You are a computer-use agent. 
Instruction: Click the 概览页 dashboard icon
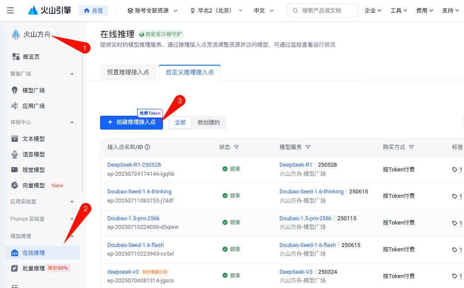pyautogui.click(x=16, y=57)
